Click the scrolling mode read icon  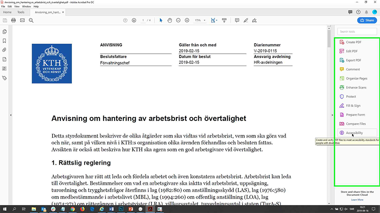pyautogui.click(x=224, y=21)
